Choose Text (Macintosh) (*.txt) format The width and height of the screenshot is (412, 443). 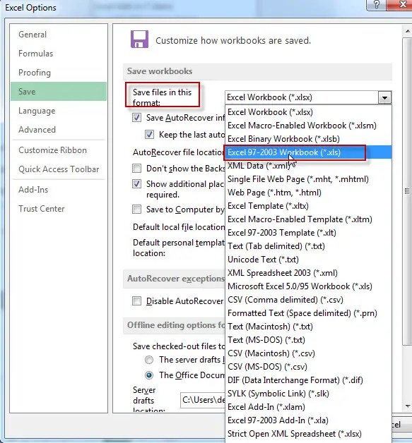coord(308,327)
